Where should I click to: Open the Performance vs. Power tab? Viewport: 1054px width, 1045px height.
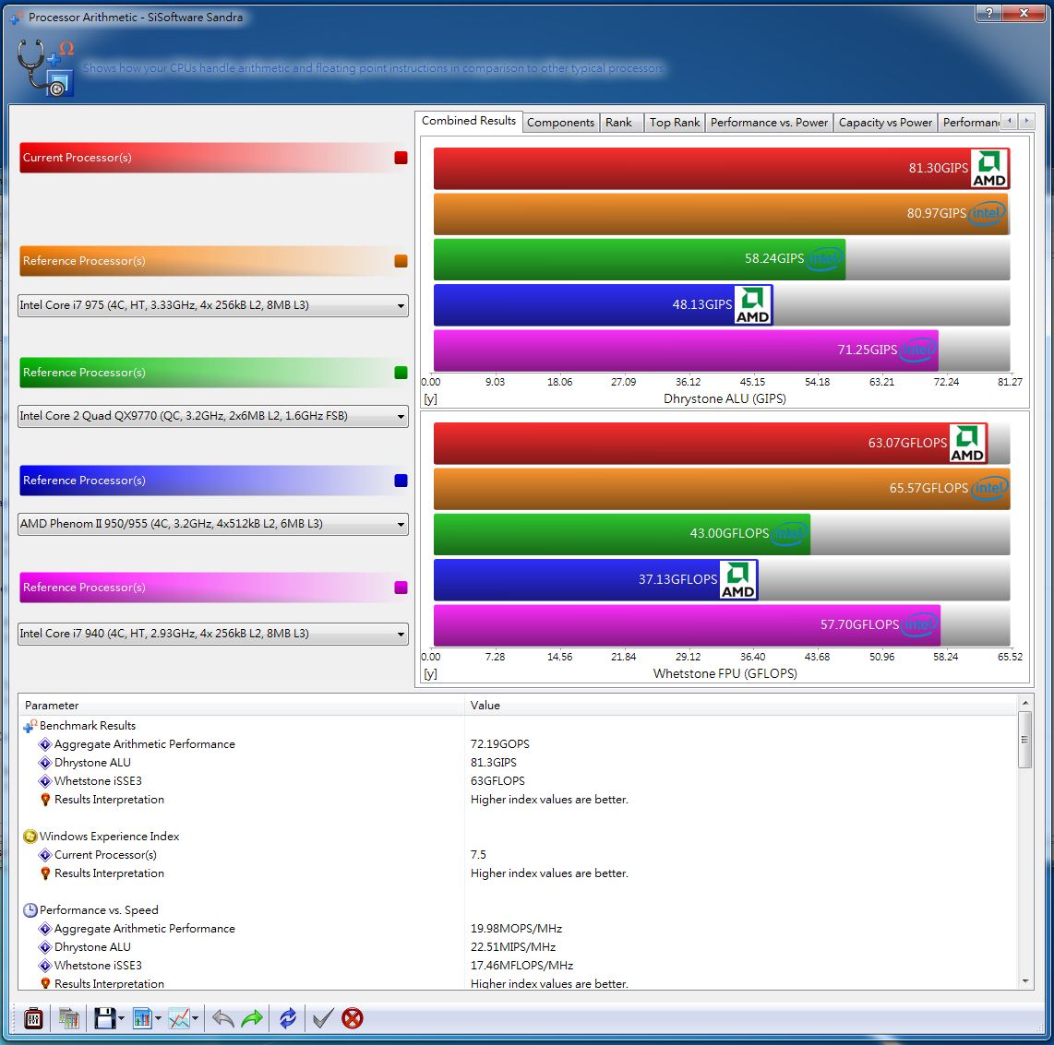tap(769, 122)
